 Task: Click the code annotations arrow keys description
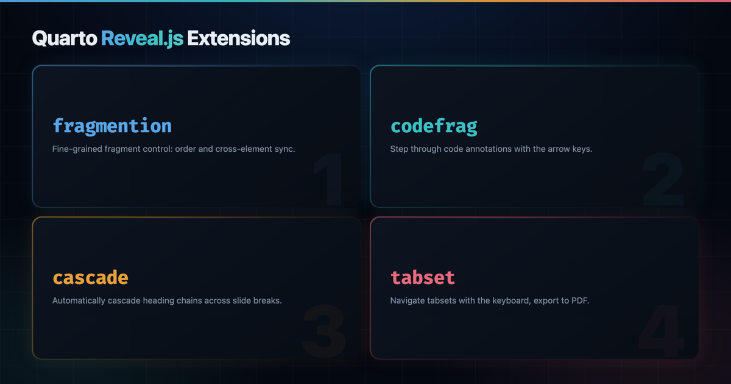tap(491, 149)
